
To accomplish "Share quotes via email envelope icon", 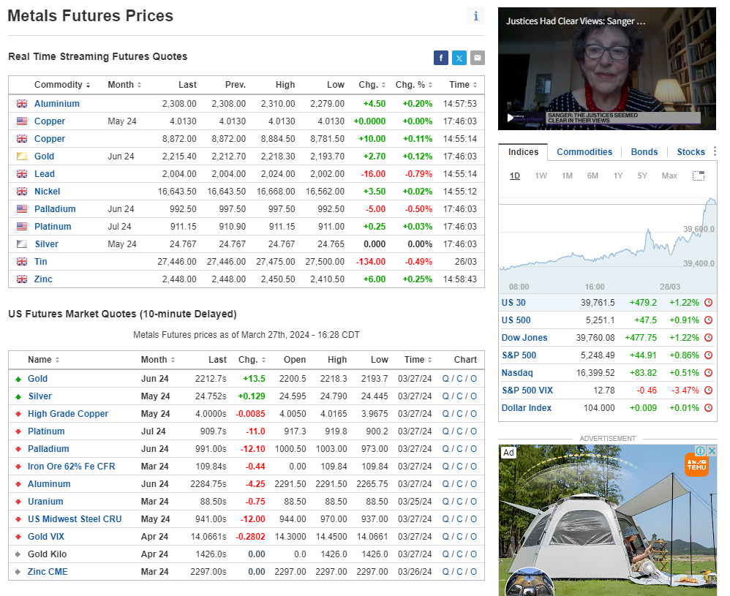I will (x=477, y=58).
